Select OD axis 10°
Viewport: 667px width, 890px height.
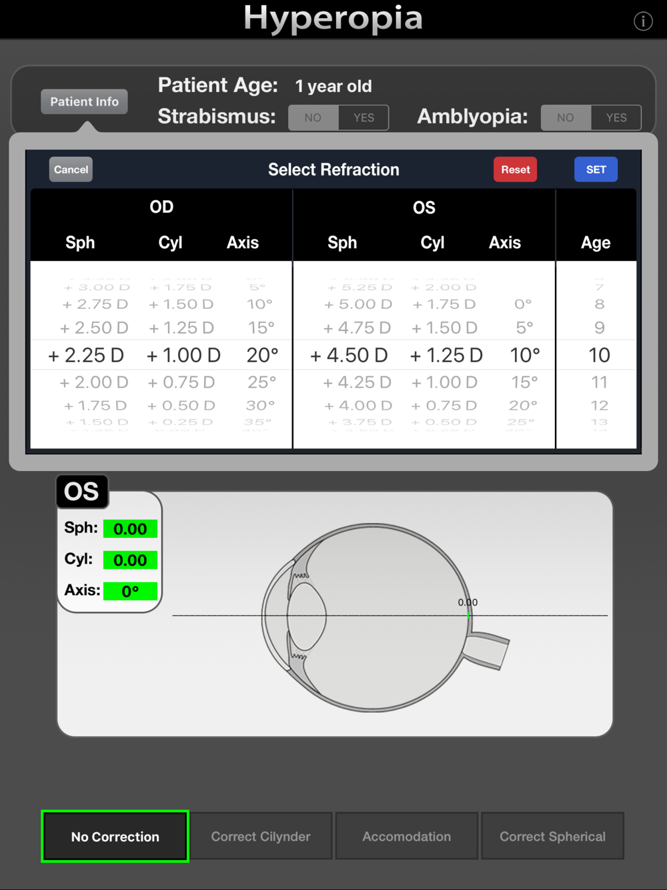pos(259,304)
